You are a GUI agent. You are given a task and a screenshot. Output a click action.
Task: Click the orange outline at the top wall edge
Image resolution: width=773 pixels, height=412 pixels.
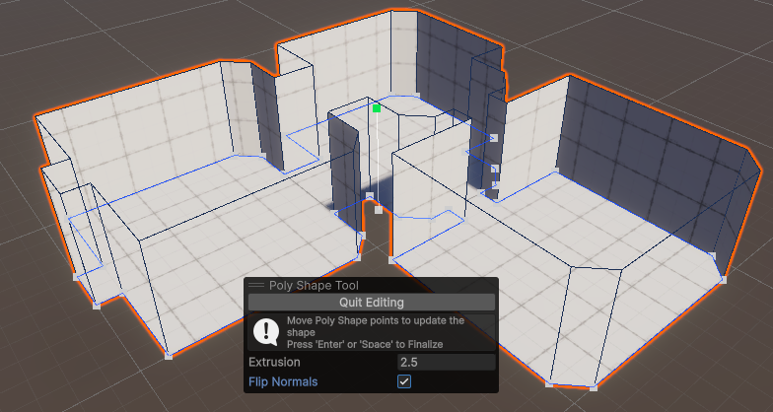[x=335, y=27]
